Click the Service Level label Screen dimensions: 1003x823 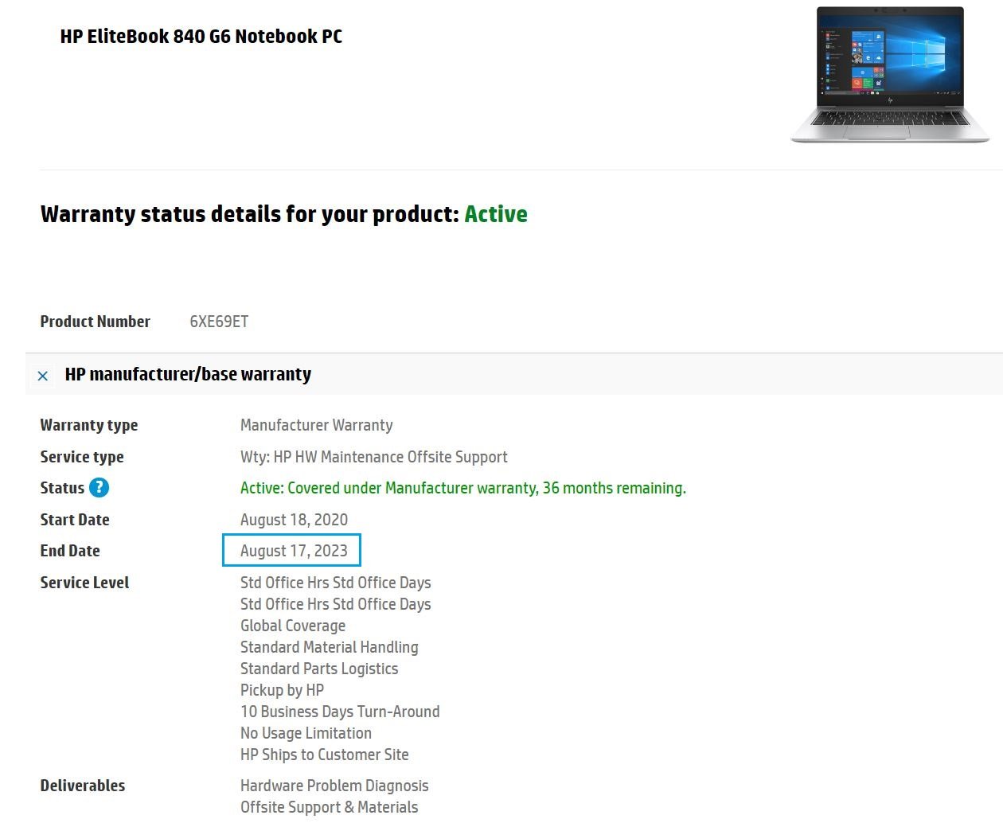click(84, 583)
